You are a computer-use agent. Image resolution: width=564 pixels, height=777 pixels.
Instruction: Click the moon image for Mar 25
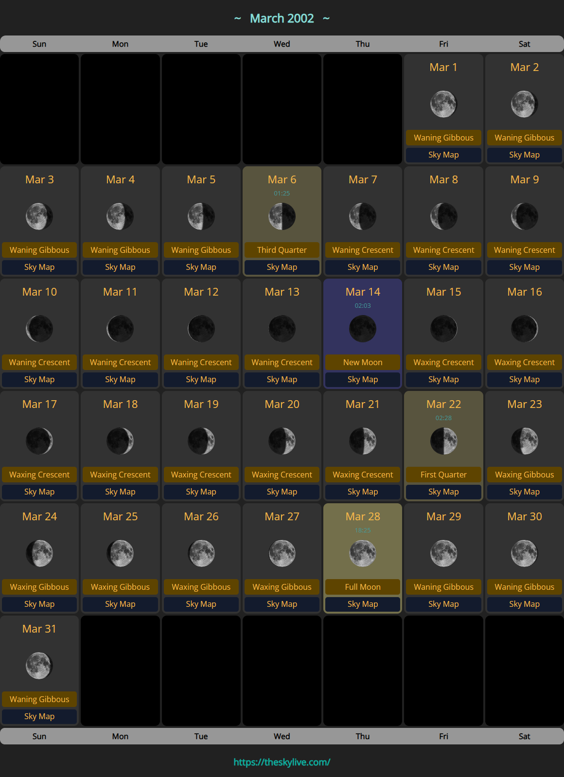(120, 553)
